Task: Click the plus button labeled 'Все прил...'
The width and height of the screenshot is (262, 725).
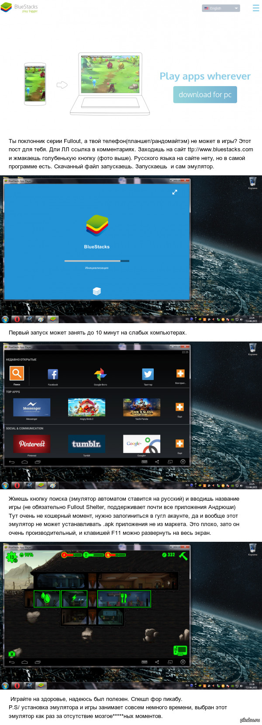Action: [180, 373]
